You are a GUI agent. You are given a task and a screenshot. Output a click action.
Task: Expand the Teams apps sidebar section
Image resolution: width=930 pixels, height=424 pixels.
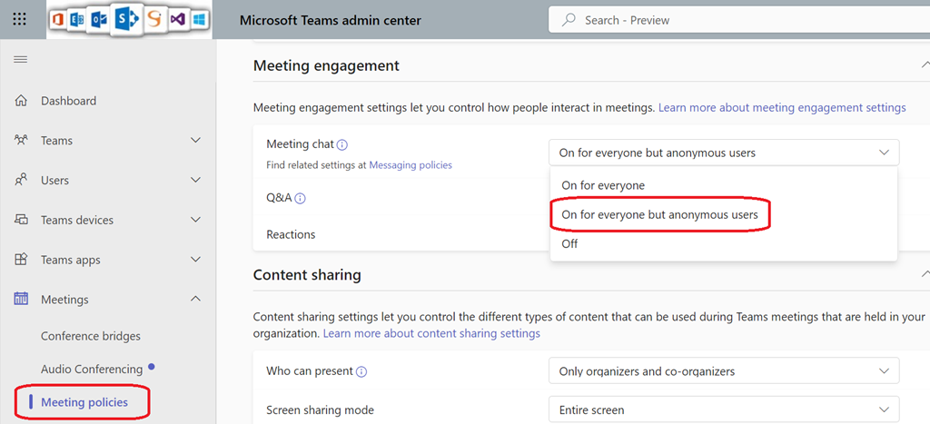195,260
